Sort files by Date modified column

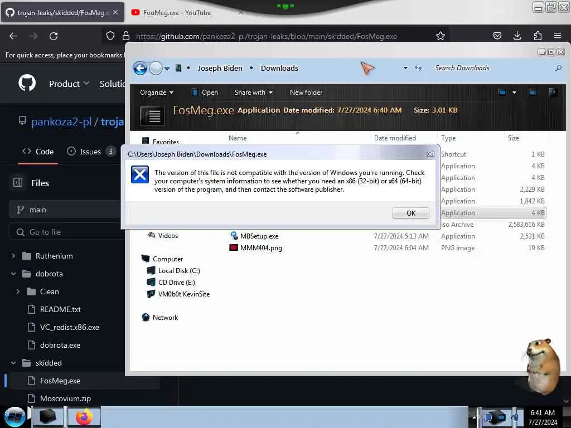395,138
